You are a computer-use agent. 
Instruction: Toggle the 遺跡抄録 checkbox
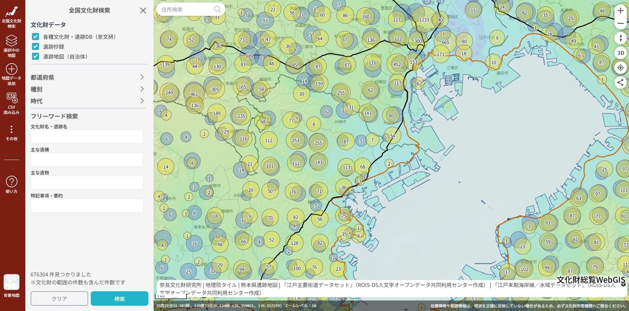[x=35, y=46]
